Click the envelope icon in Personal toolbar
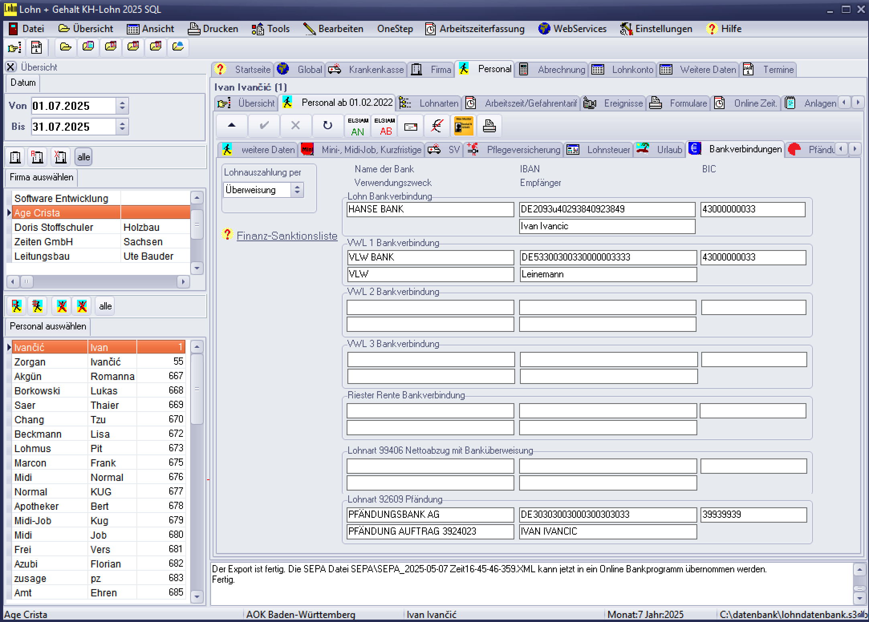 [x=410, y=126]
